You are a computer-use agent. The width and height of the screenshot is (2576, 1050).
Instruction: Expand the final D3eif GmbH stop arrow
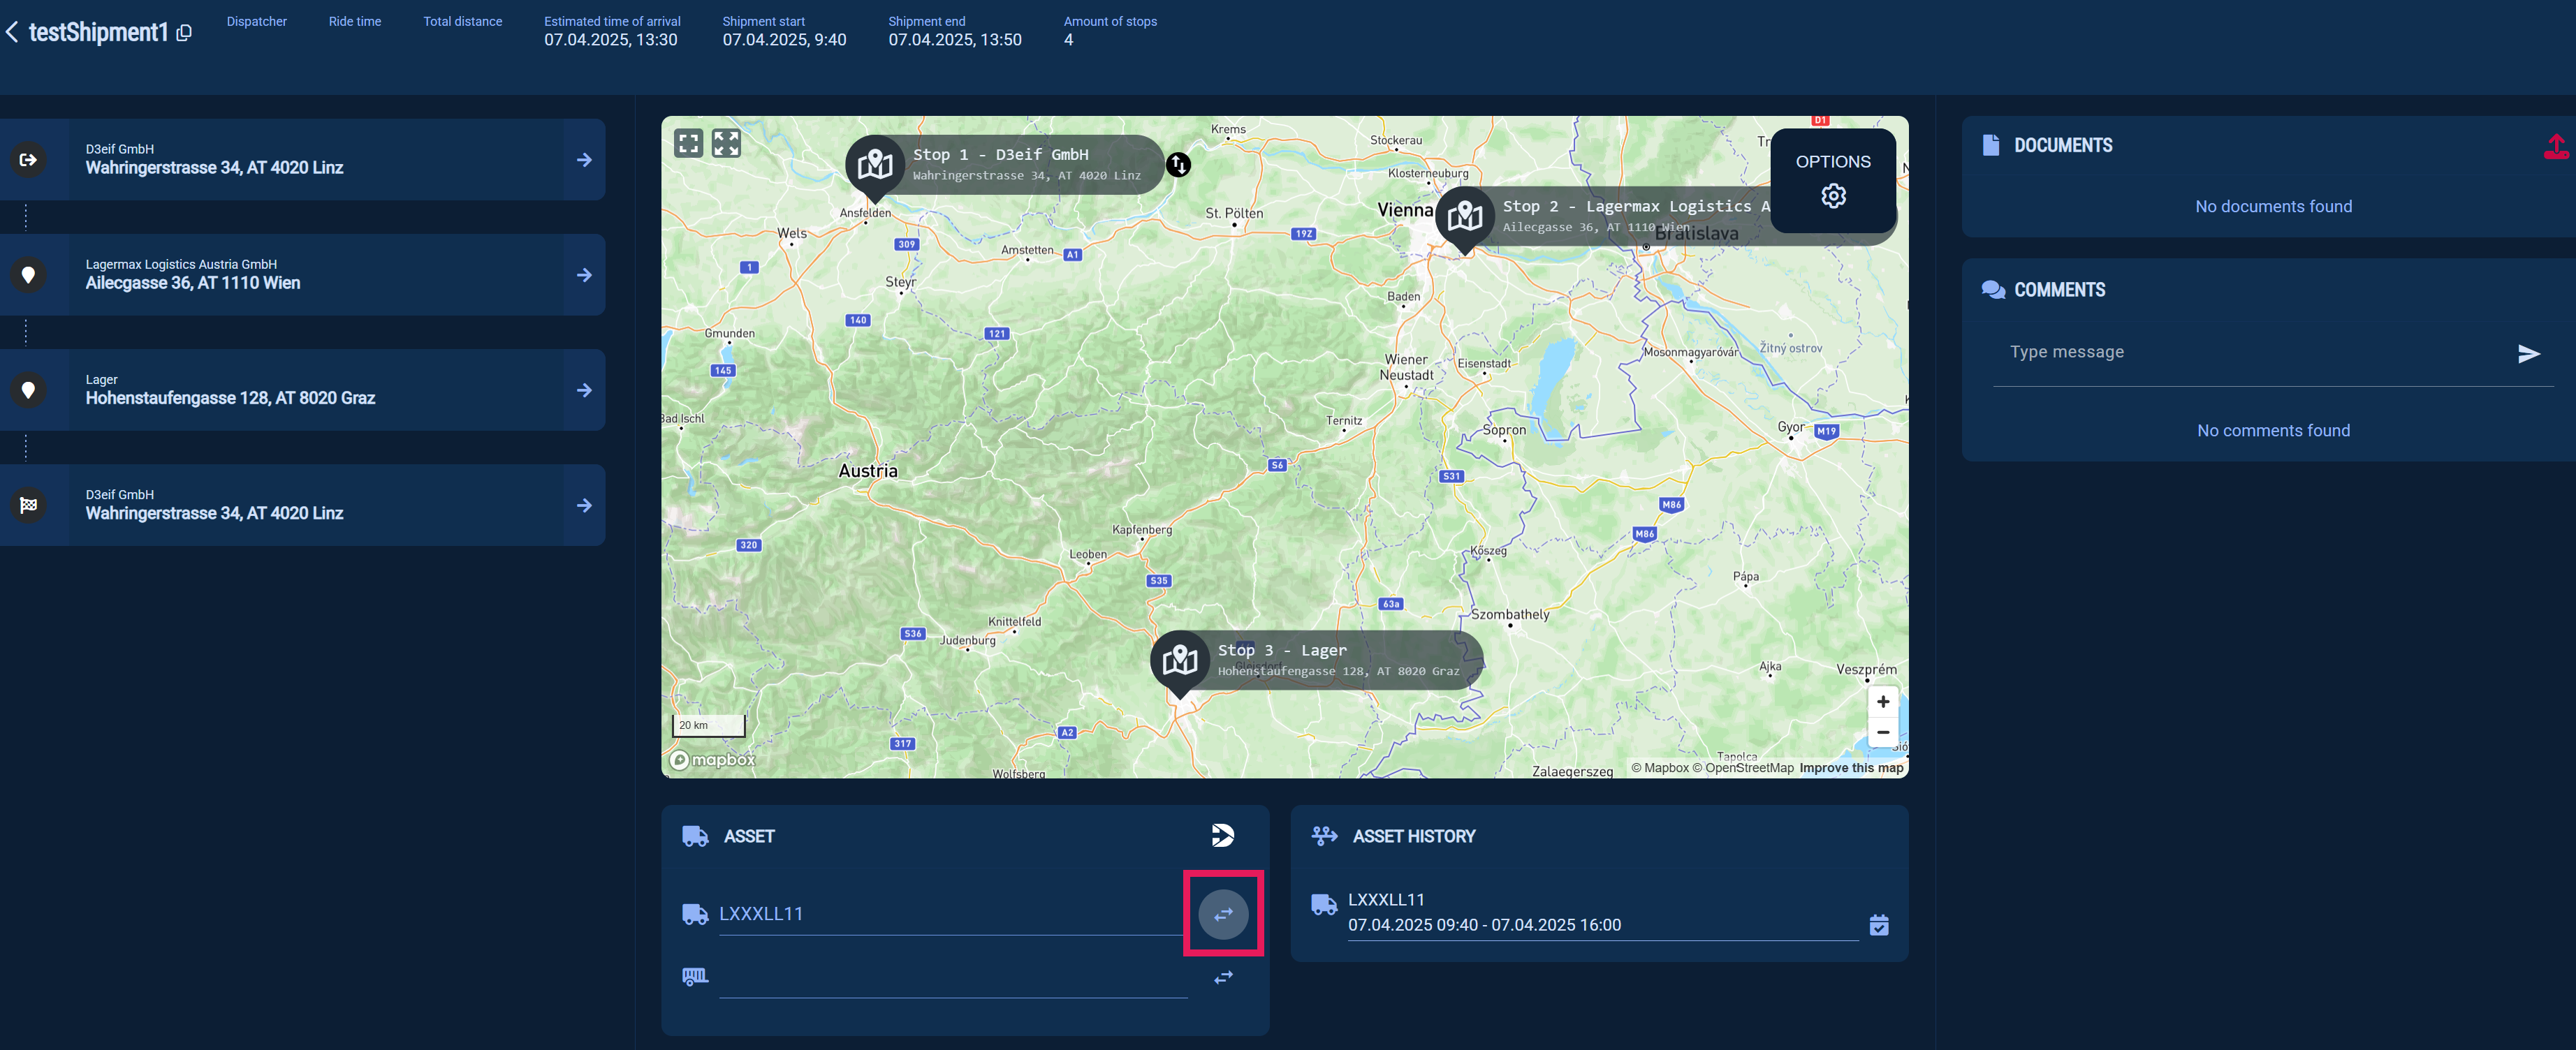pyautogui.click(x=584, y=505)
